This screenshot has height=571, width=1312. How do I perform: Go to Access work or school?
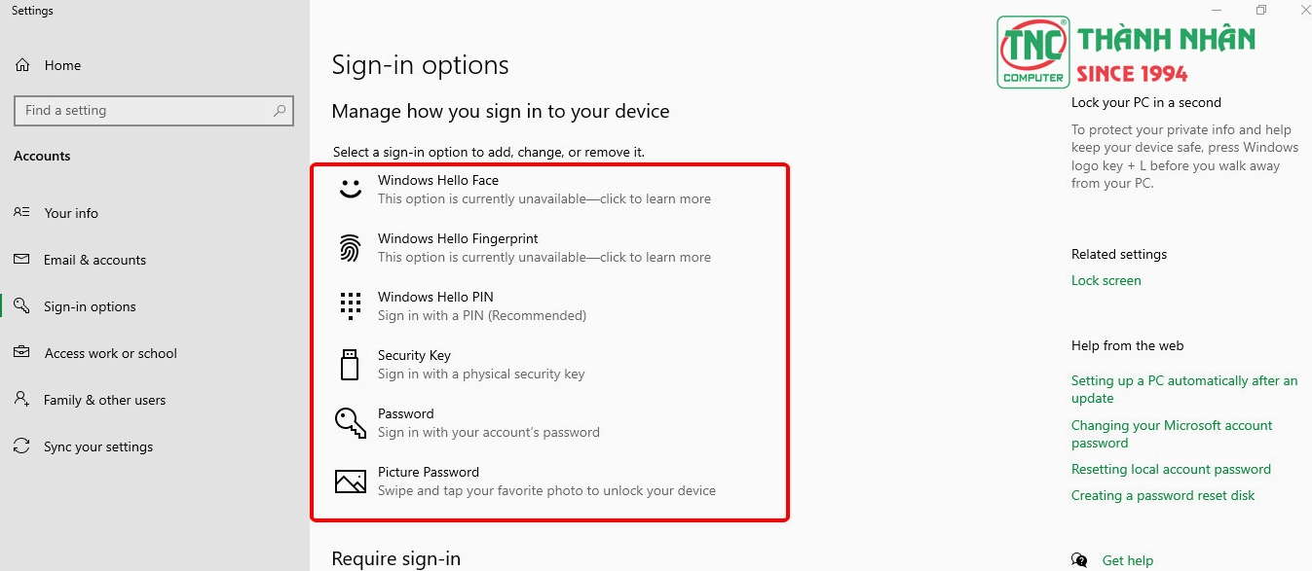[110, 353]
